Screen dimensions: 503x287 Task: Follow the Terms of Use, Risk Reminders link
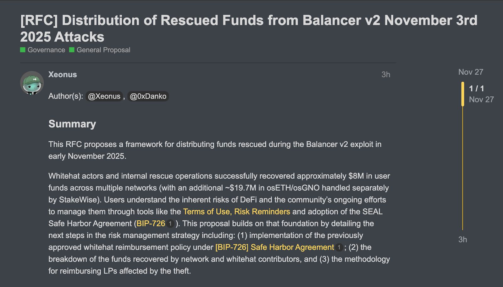coord(236,212)
